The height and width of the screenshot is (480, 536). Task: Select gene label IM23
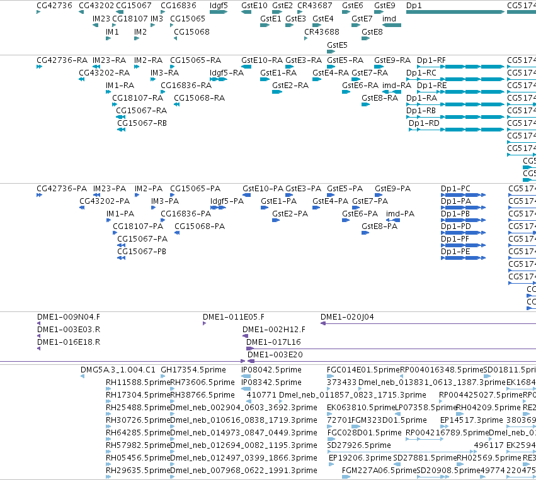pos(101,18)
